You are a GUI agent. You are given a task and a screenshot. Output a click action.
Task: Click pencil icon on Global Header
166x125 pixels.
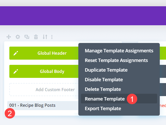(x=16, y=53)
